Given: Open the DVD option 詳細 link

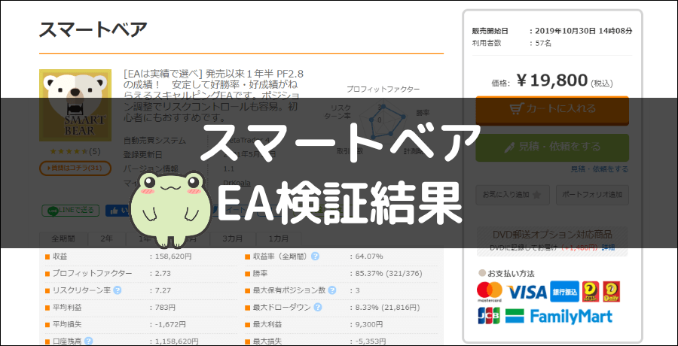Looking at the screenshot, I should pos(608,248).
